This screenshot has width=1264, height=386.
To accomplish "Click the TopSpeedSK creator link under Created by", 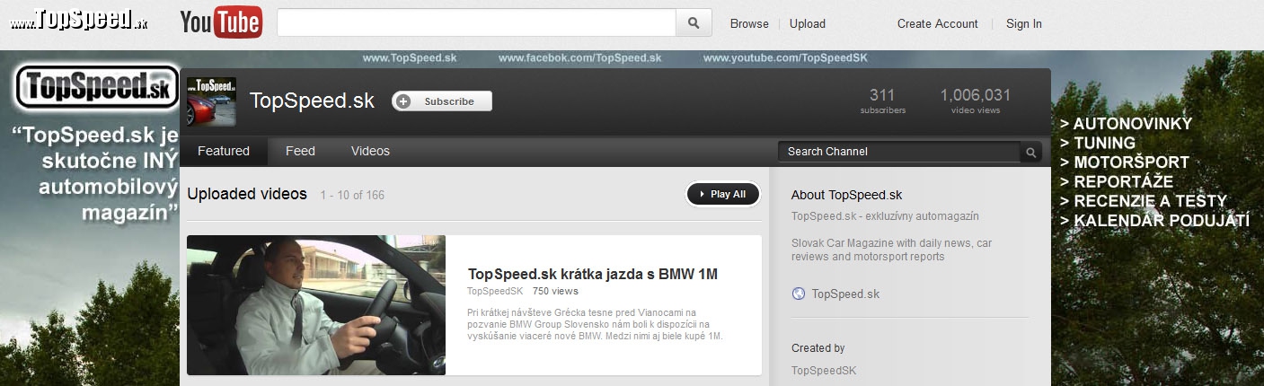I will (824, 370).
